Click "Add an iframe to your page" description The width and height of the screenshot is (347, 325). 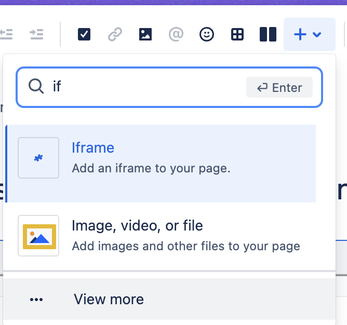tap(151, 169)
